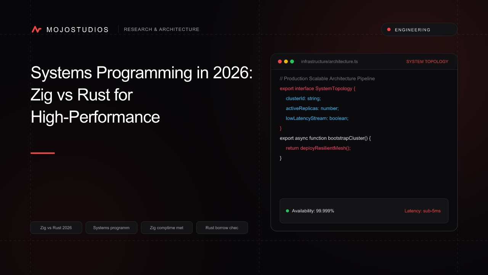This screenshot has height=275, width=488.
Task: Open the Zig vs Rust 2026 tag
Action: 56,228
